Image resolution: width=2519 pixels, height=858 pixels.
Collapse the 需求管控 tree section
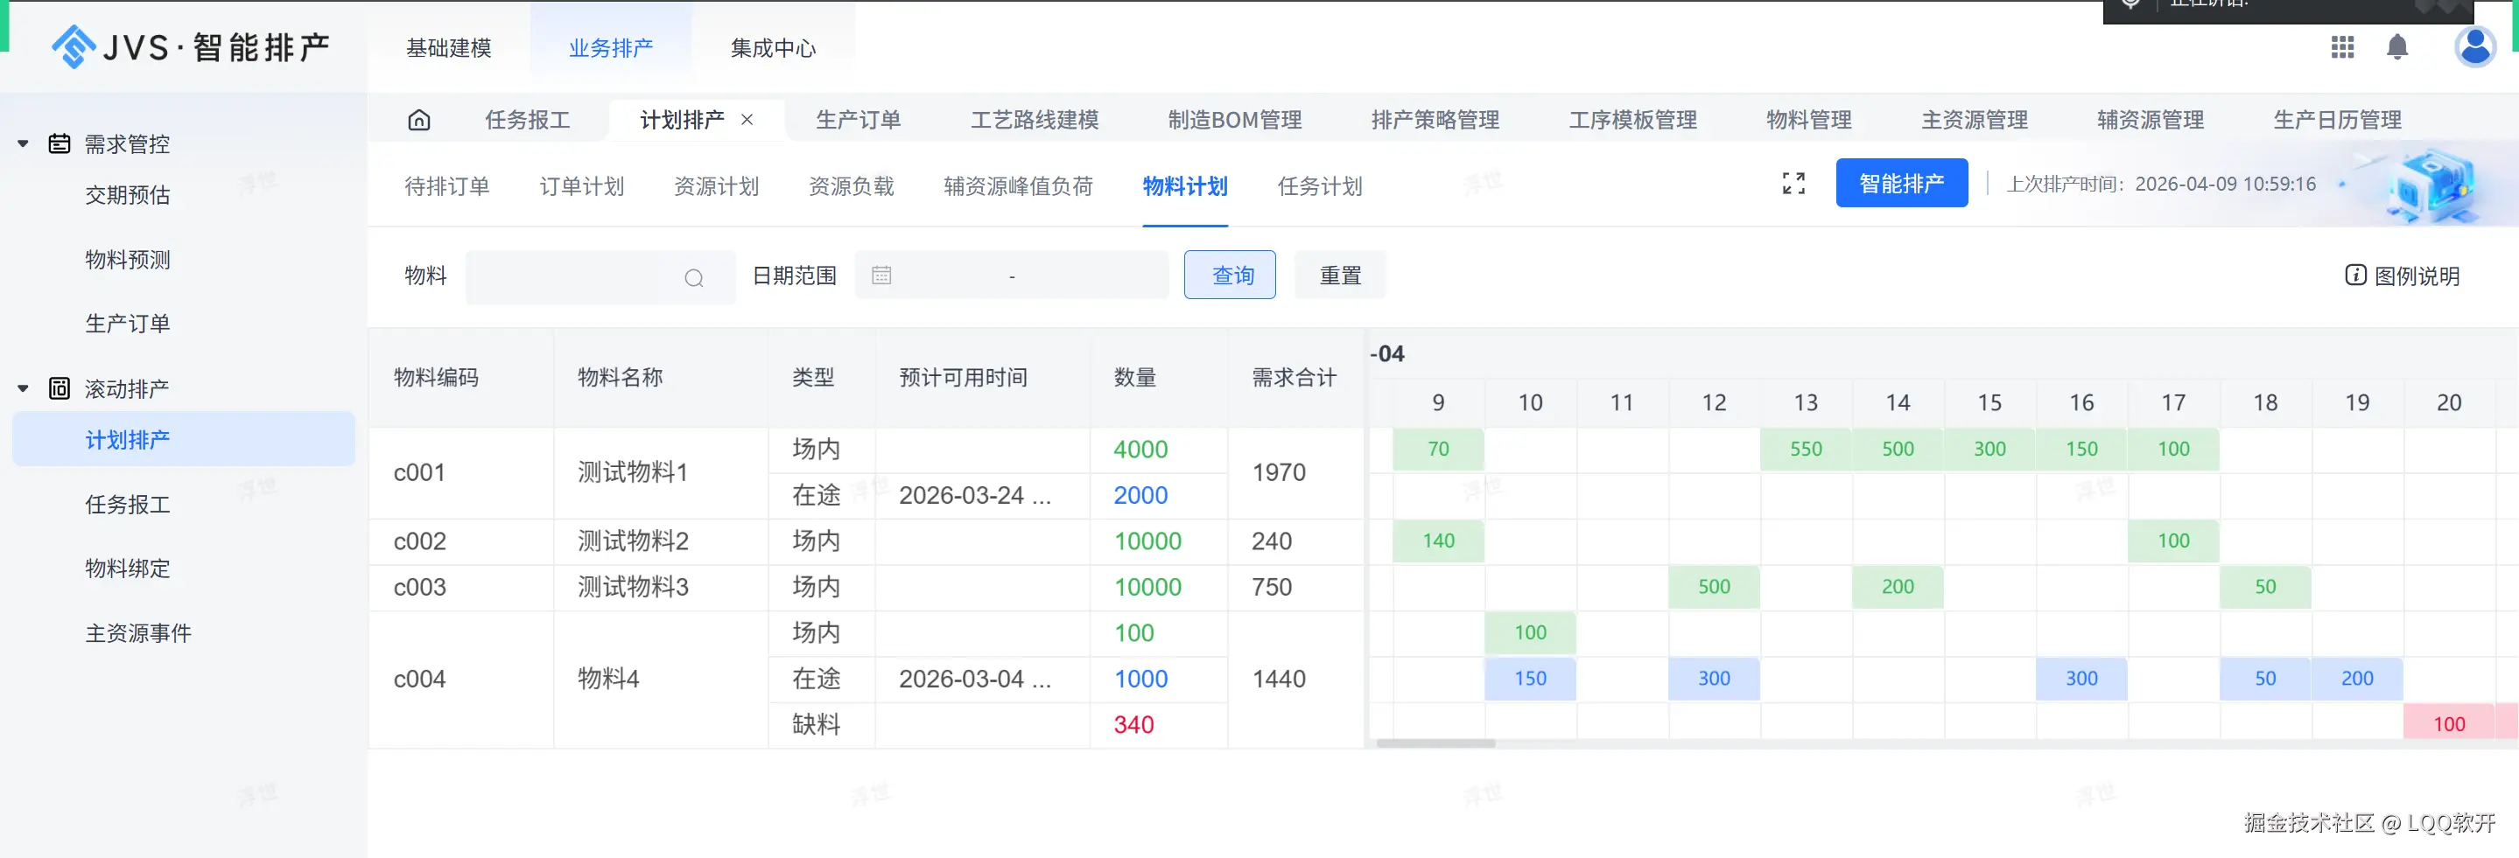pos(23,143)
